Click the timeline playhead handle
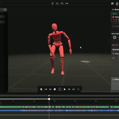119x119 pixels. tap(49, 99)
